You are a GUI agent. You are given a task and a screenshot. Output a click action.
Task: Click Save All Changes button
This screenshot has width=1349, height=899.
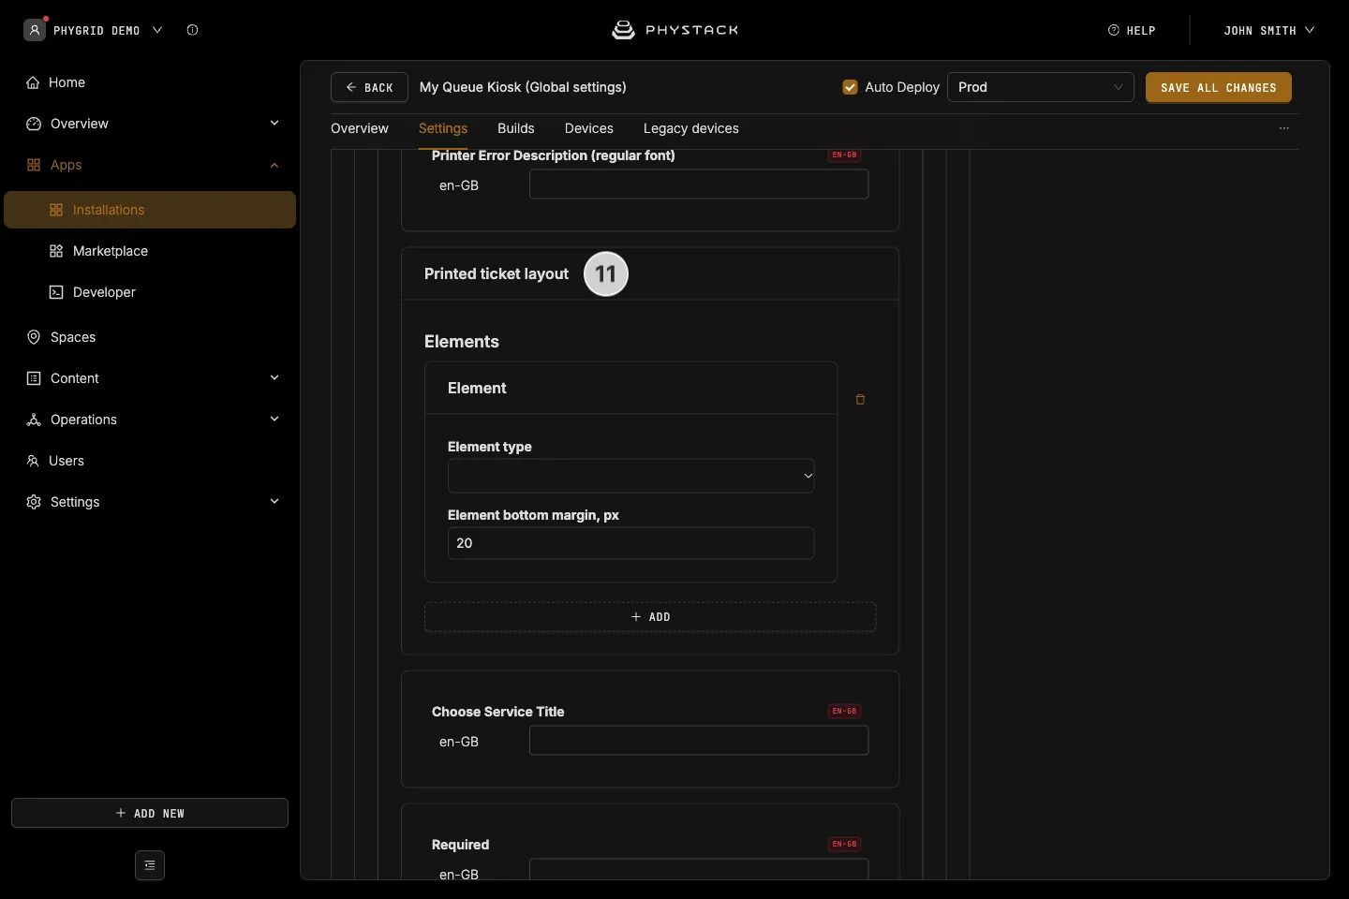click(1219, 87)
